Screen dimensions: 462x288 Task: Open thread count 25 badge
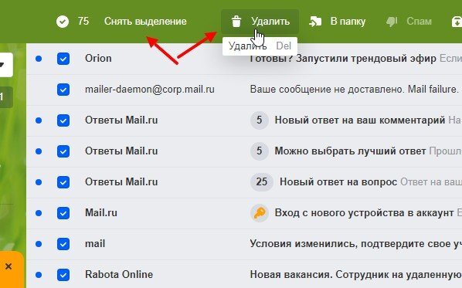pos(262,182)
